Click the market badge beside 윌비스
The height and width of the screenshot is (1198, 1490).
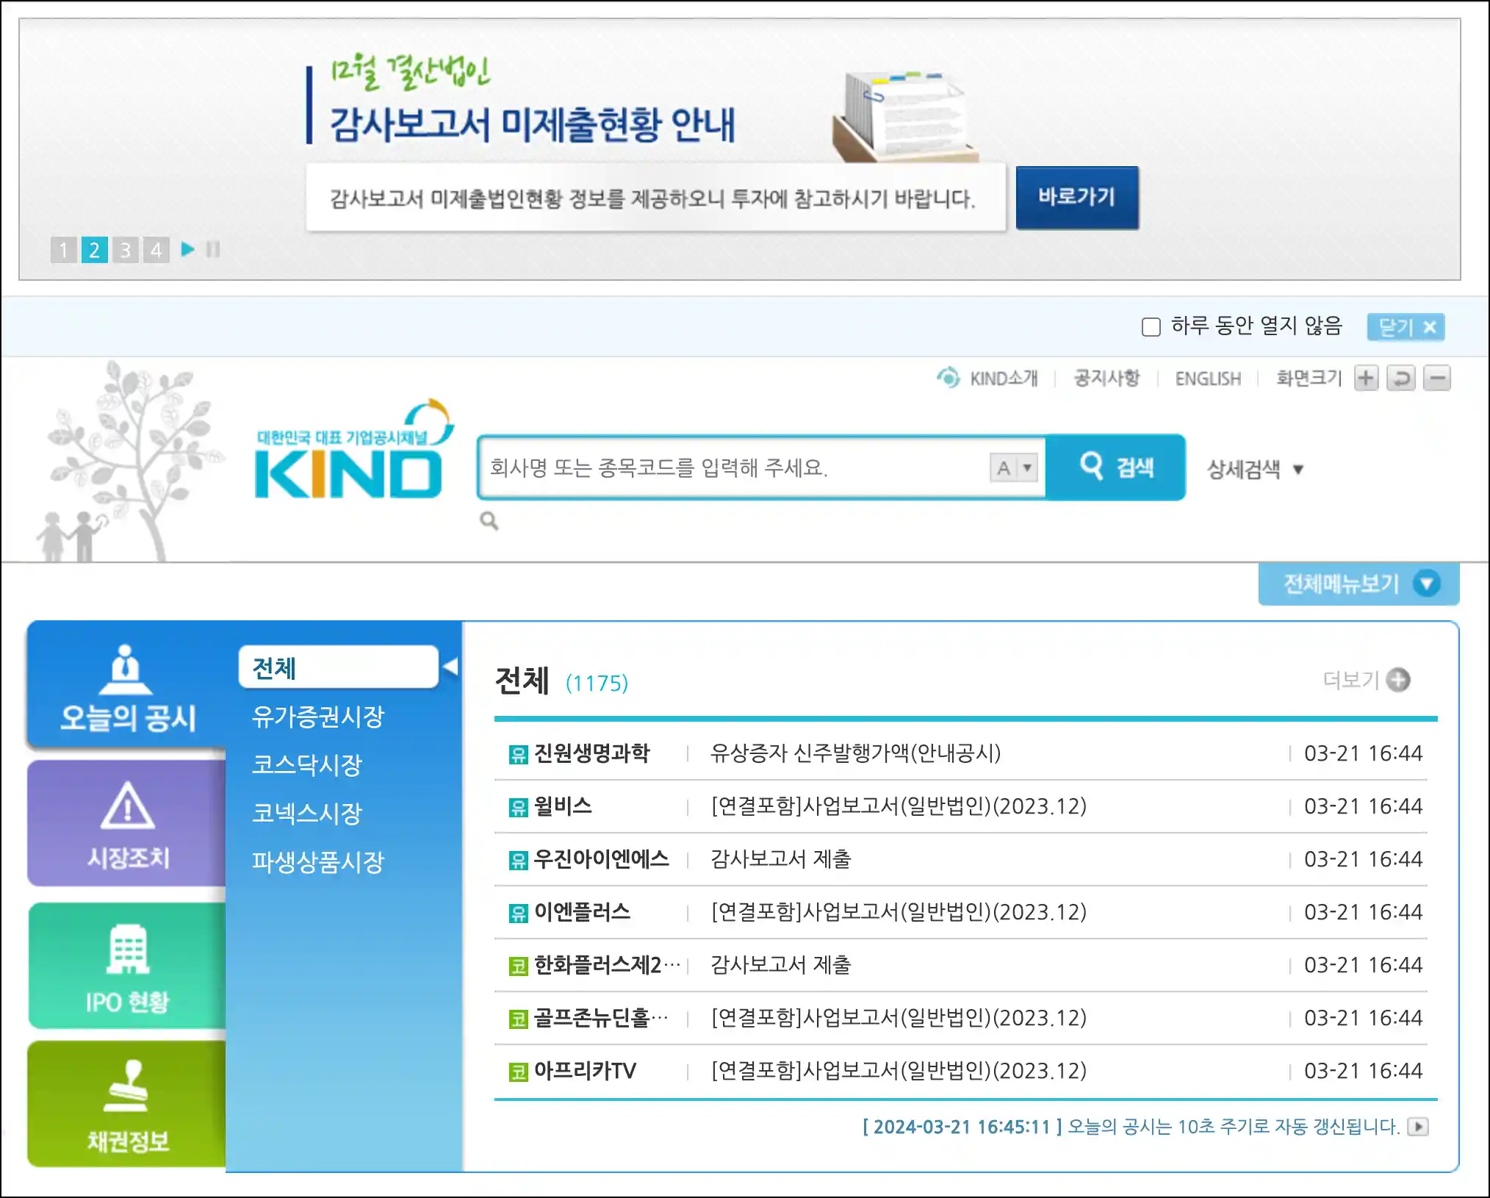point(518,807)
